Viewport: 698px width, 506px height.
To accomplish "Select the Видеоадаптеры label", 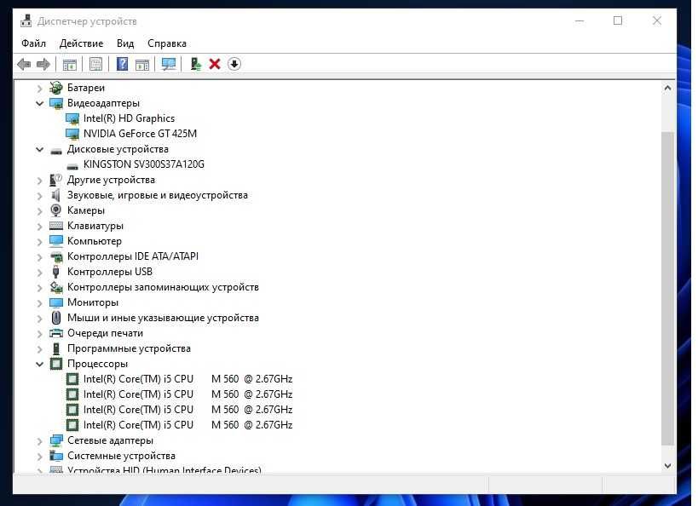I will pyautogui.click(x=103, y=103).
